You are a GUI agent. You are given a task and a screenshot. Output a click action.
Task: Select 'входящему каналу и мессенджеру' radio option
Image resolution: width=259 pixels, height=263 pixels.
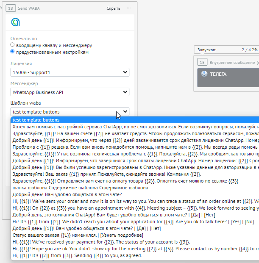pyautogui.click(x=13, y=45)
